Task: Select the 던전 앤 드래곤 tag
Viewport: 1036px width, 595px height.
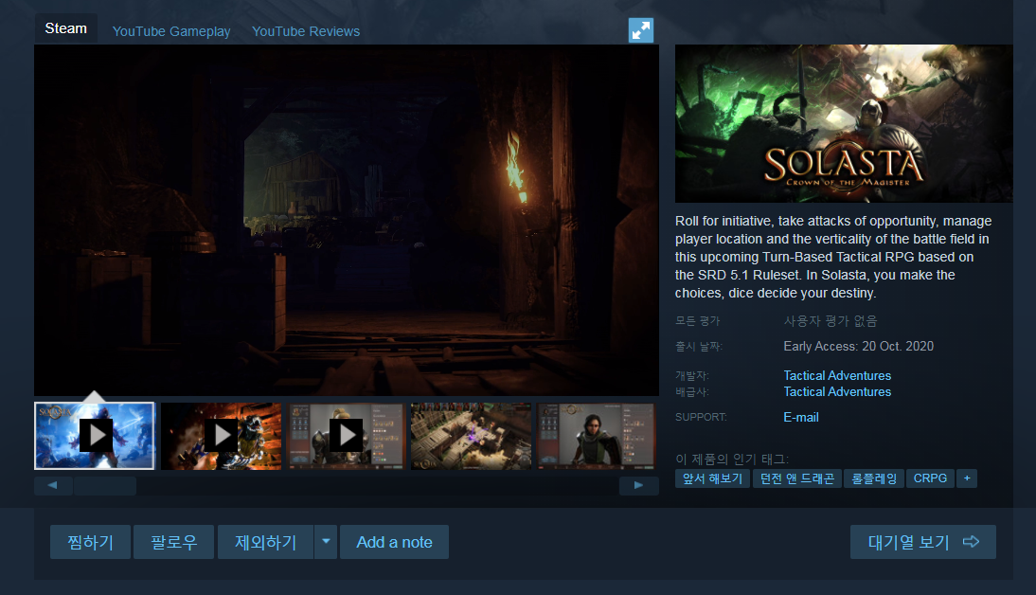Action: click(796, 478)
